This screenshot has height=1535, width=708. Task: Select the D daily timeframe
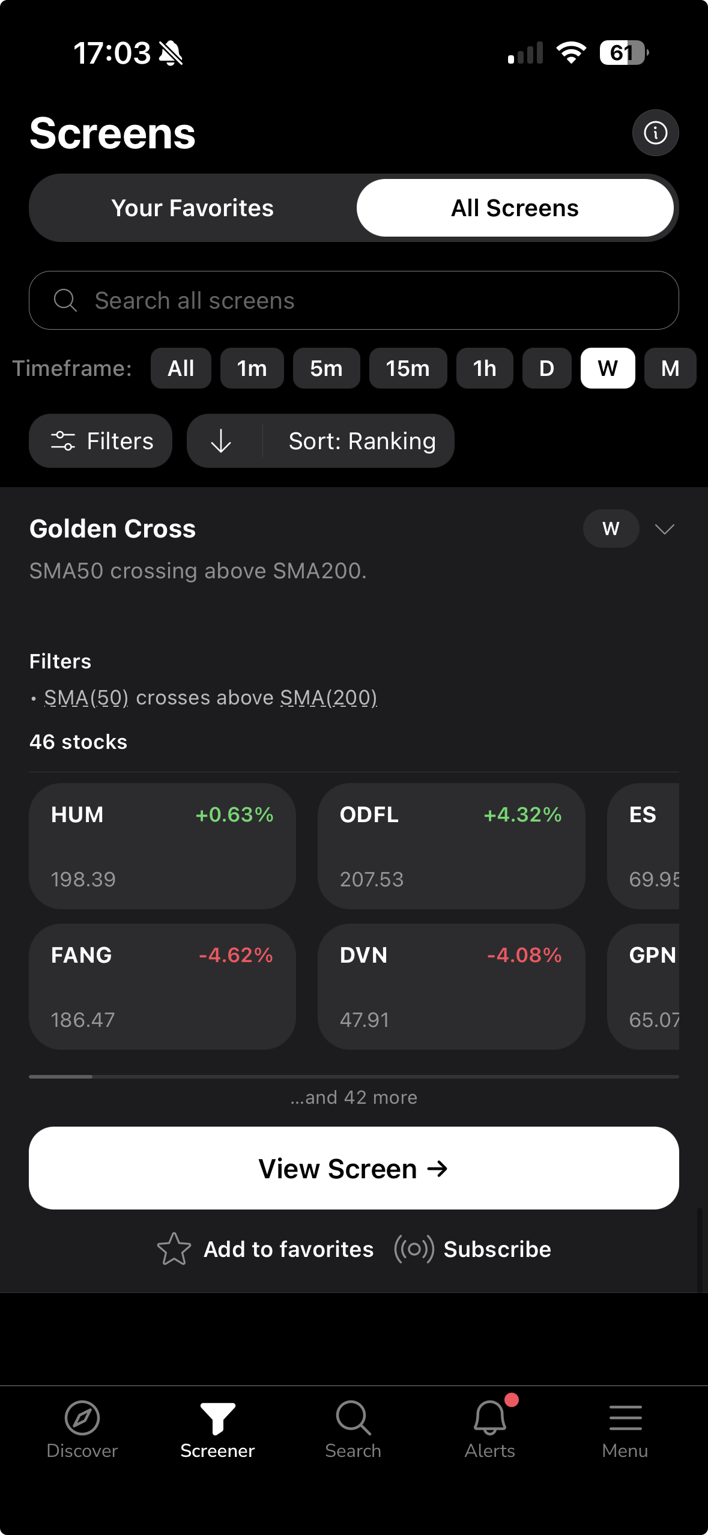(546, 368)
